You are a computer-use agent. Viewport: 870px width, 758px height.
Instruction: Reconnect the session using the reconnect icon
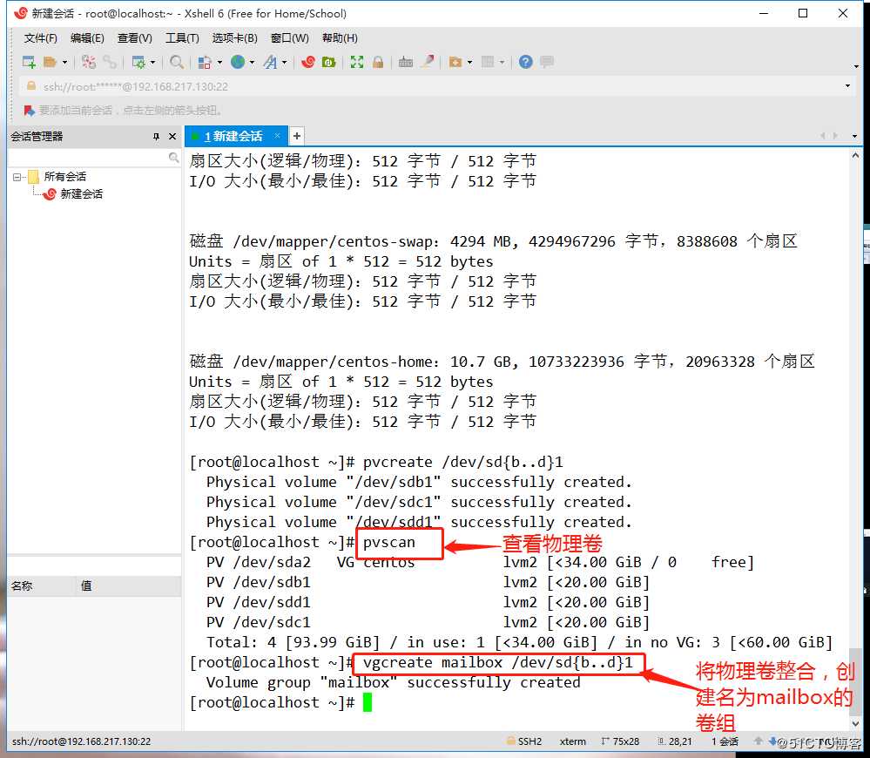pos(89,62)
